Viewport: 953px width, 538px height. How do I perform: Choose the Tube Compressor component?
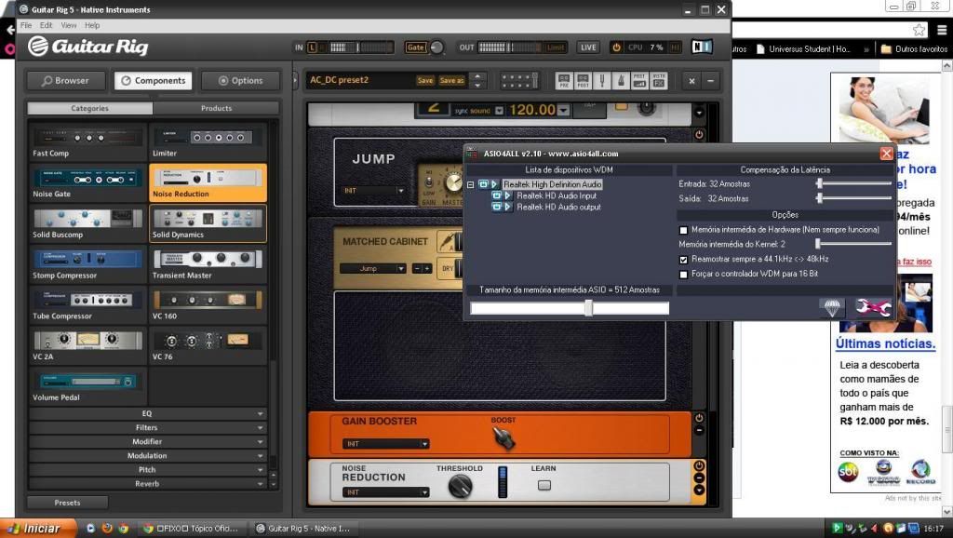(88, 304)
